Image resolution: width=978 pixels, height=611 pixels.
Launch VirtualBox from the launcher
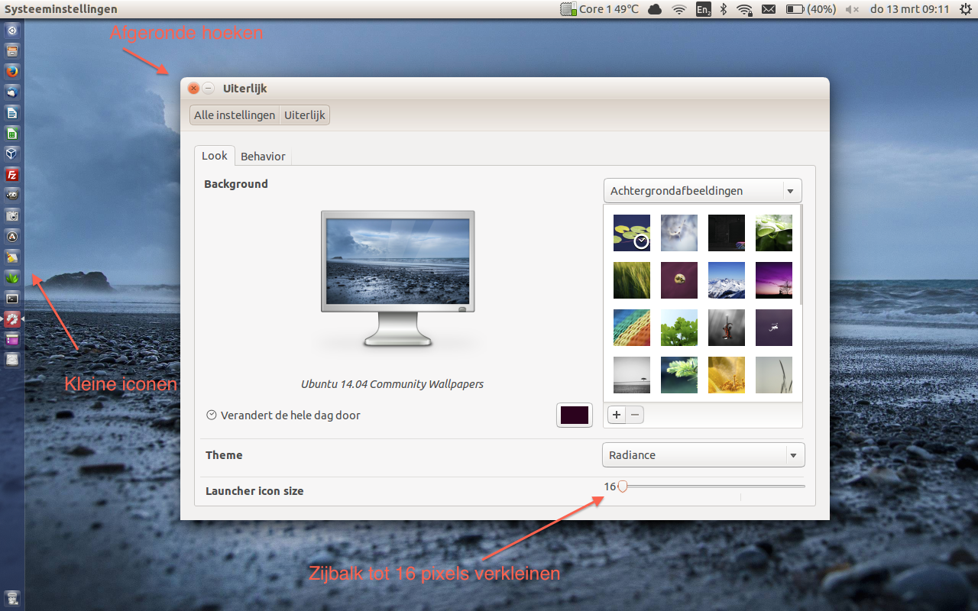tap(12, 154)
